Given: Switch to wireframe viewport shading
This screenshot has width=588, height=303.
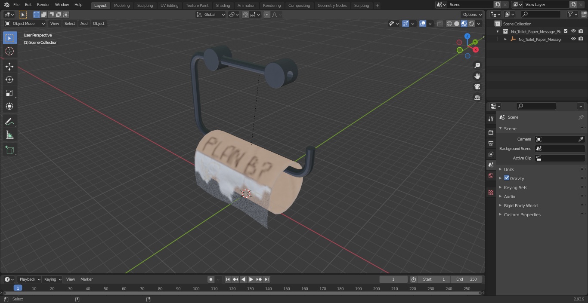Looking at the screenshot, I should [x=449, y=24].
